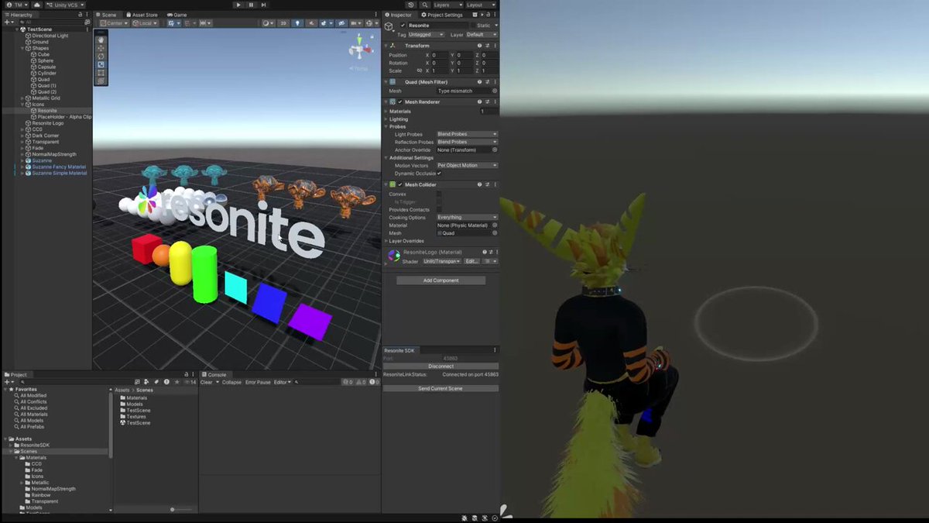Open the Project Settings tab
The width and height of the screenshot is (929, 523).
pos(442,15)
